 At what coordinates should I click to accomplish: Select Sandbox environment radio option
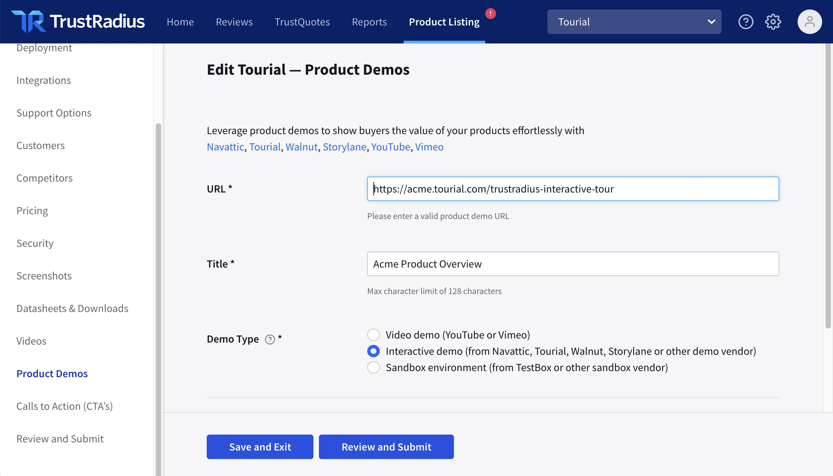tap(373, 367)
